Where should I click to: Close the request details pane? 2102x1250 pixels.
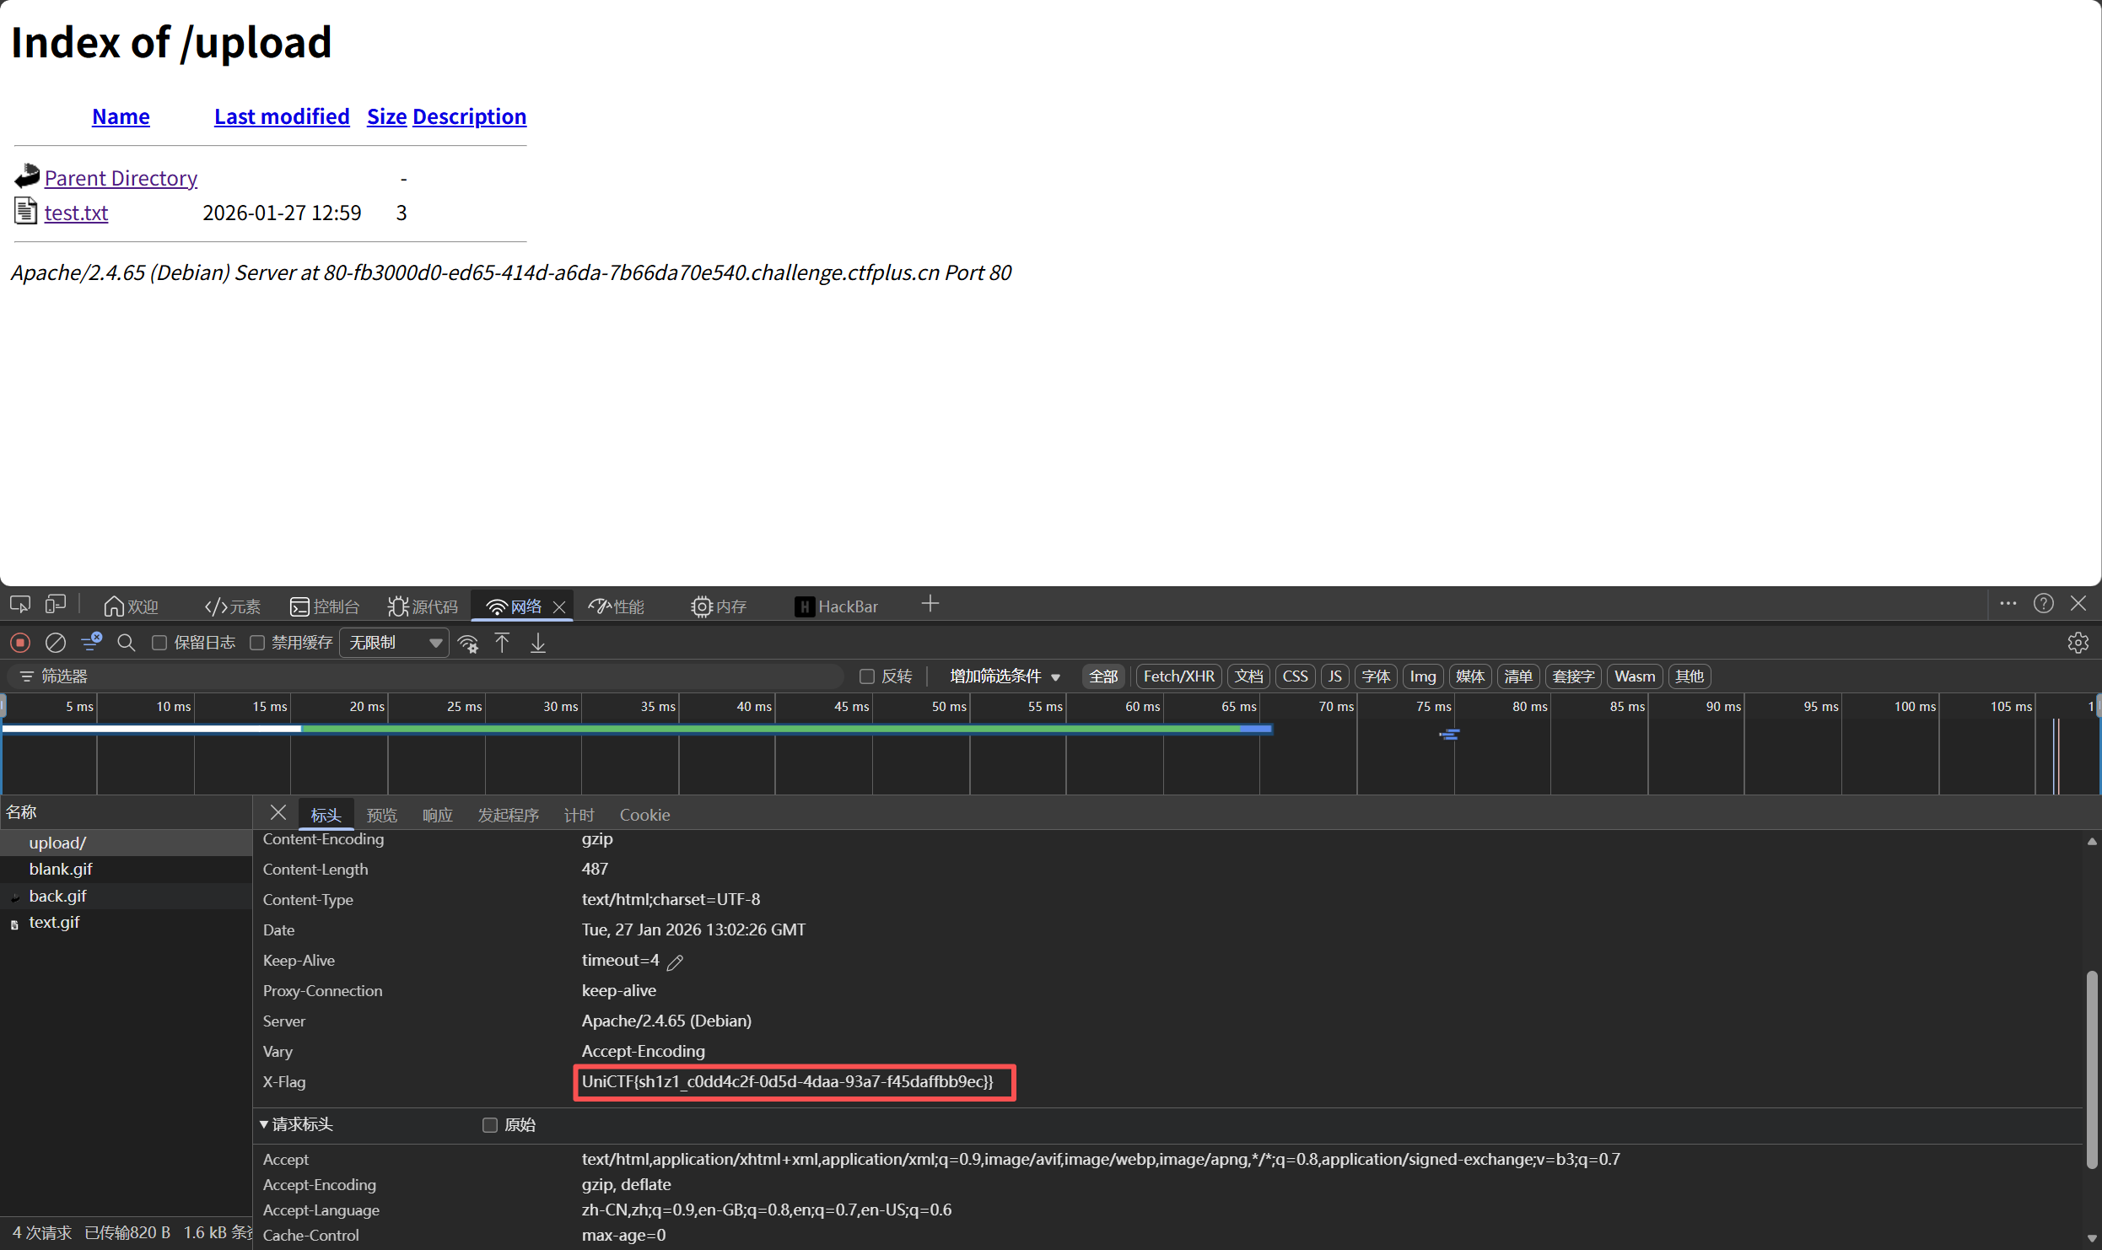point(278,813)
